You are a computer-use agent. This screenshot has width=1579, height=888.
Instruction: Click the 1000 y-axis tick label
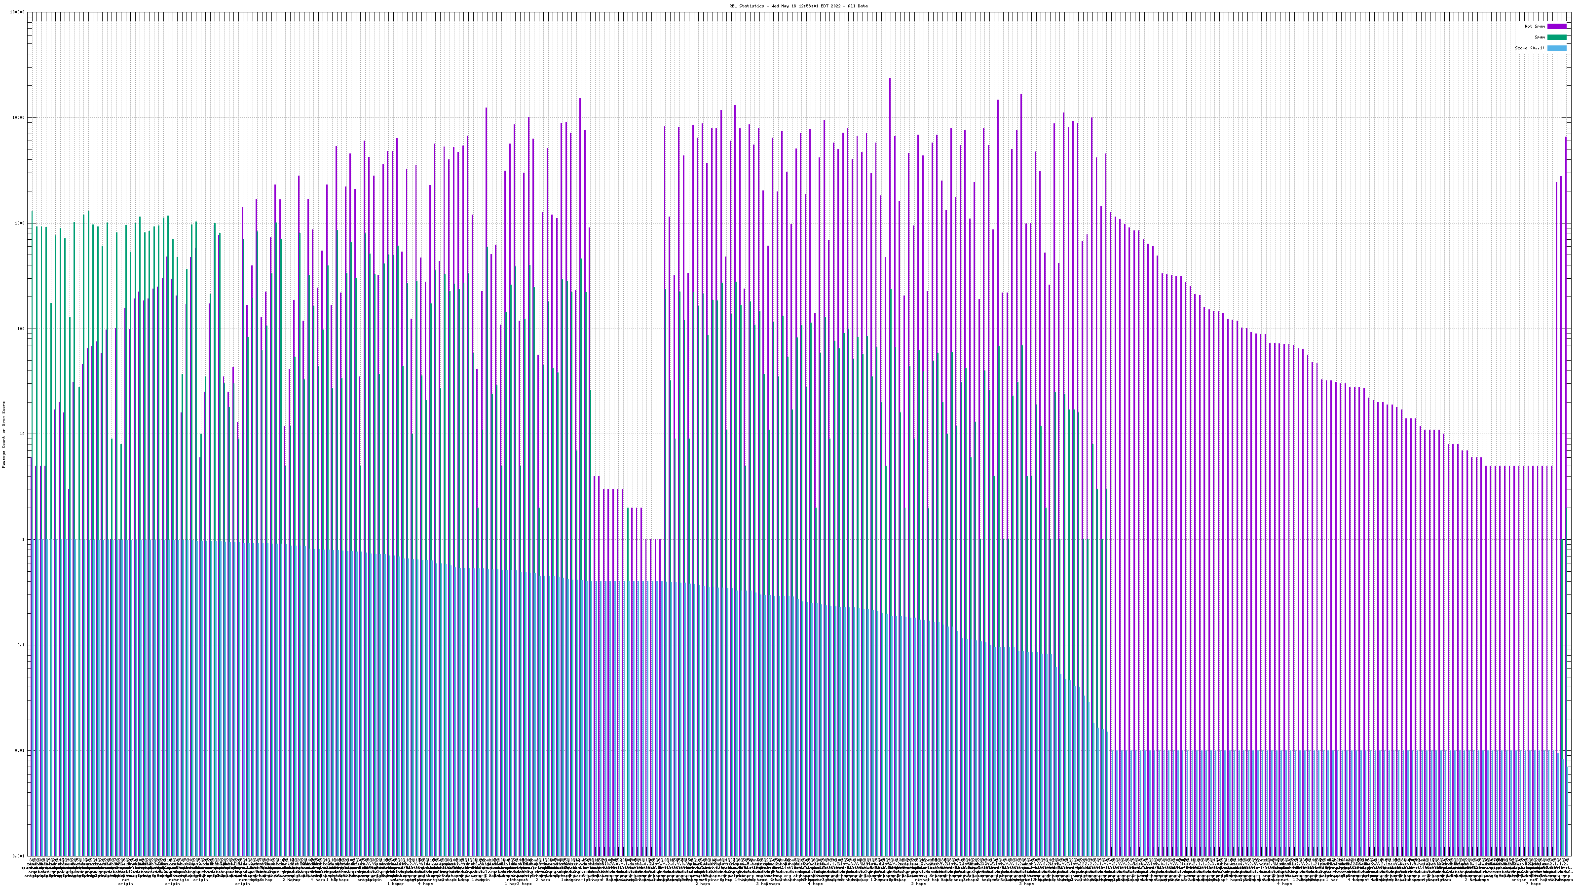click(x=20, y=223)
